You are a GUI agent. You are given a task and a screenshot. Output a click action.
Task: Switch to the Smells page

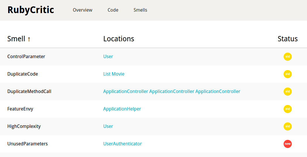coord(140,10)
